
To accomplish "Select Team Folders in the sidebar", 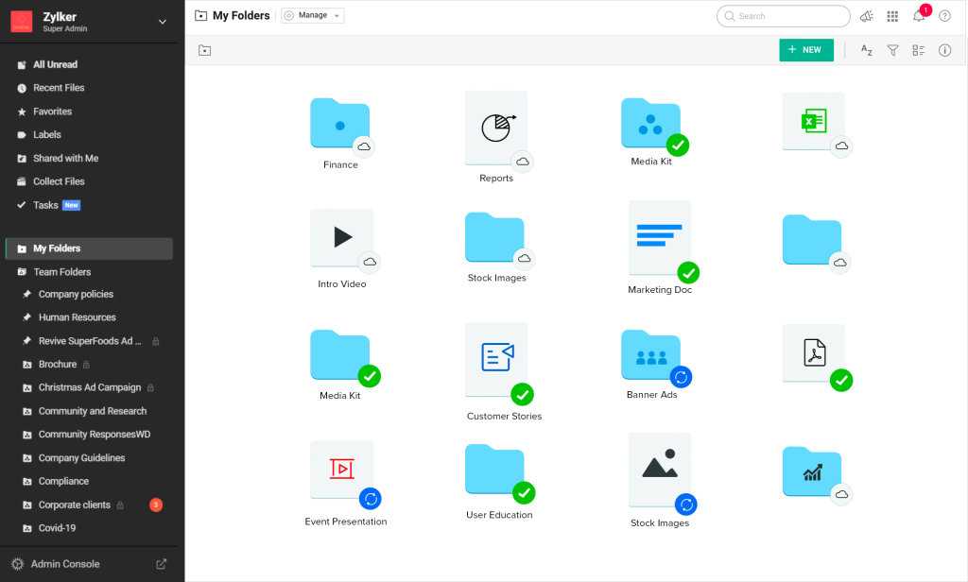I will (x=61, y=272).
